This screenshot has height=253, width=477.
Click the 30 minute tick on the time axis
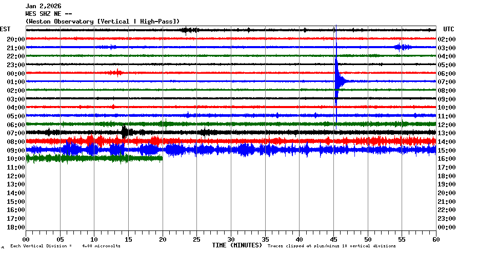click(231, 239)
